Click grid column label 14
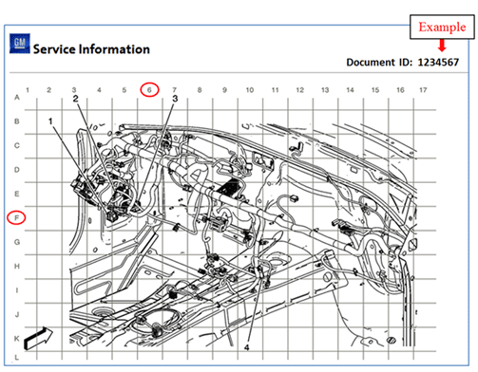 click(x=350, y=90)
